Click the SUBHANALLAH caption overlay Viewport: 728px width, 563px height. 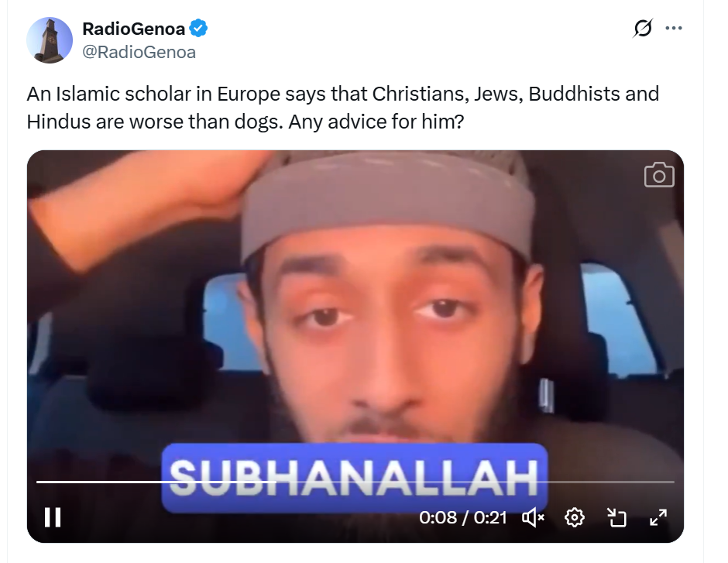point(354,478)
